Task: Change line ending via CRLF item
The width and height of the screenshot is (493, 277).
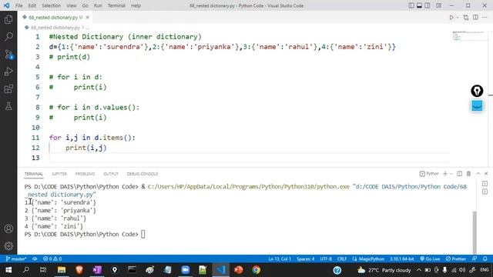Action: click(x=342, y=259)
